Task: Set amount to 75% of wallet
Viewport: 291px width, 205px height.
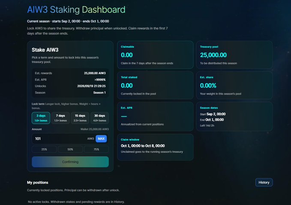Action: click(96, 149)
